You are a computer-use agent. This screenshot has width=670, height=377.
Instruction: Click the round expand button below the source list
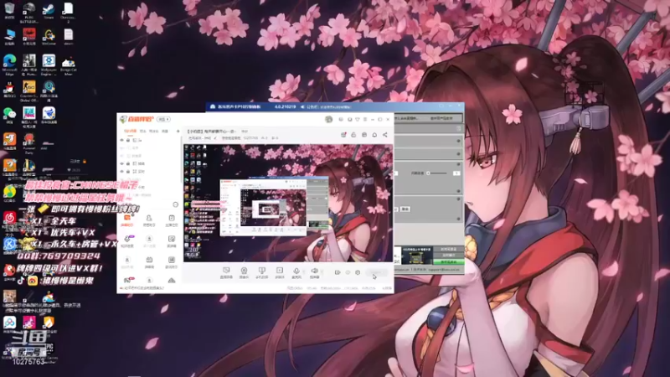pos(175,204)
